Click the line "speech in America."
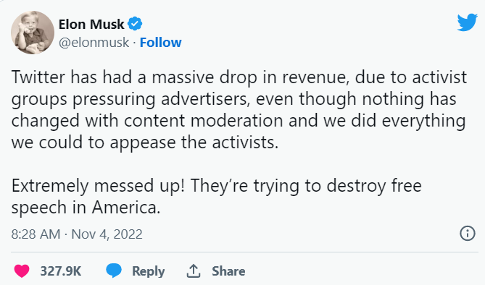Screen dimensions: 485x285 point(86,208)
